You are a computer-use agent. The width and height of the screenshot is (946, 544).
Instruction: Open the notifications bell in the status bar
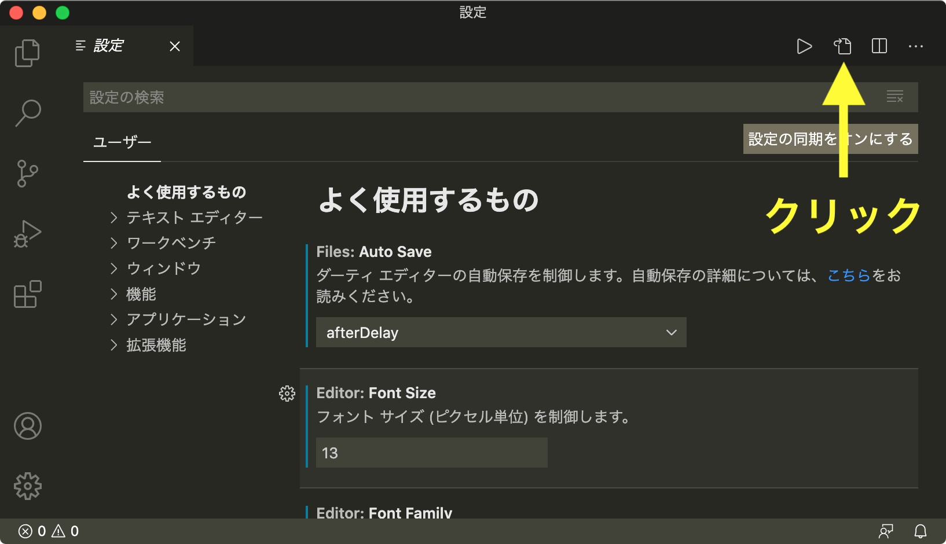921,531
